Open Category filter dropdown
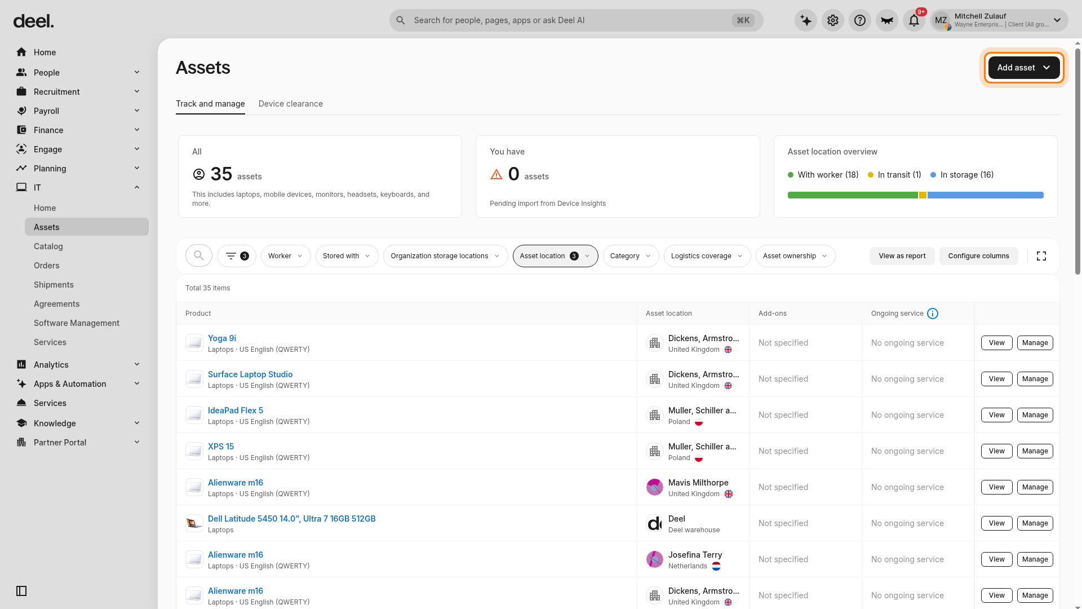The height and width of the screenshot is (609, 1082). (x=631, y=256)
